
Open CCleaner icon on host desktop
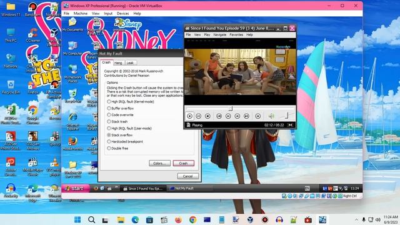point(33,35)
